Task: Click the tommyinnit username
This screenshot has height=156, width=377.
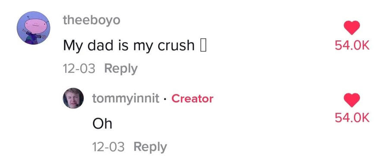Action: [126, 98]
